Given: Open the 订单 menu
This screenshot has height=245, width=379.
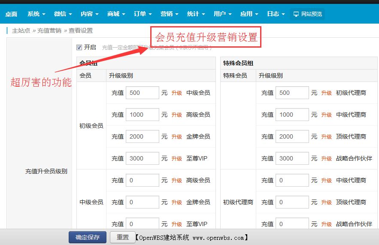Looking at the screenshot, I should tap(143, 14).
